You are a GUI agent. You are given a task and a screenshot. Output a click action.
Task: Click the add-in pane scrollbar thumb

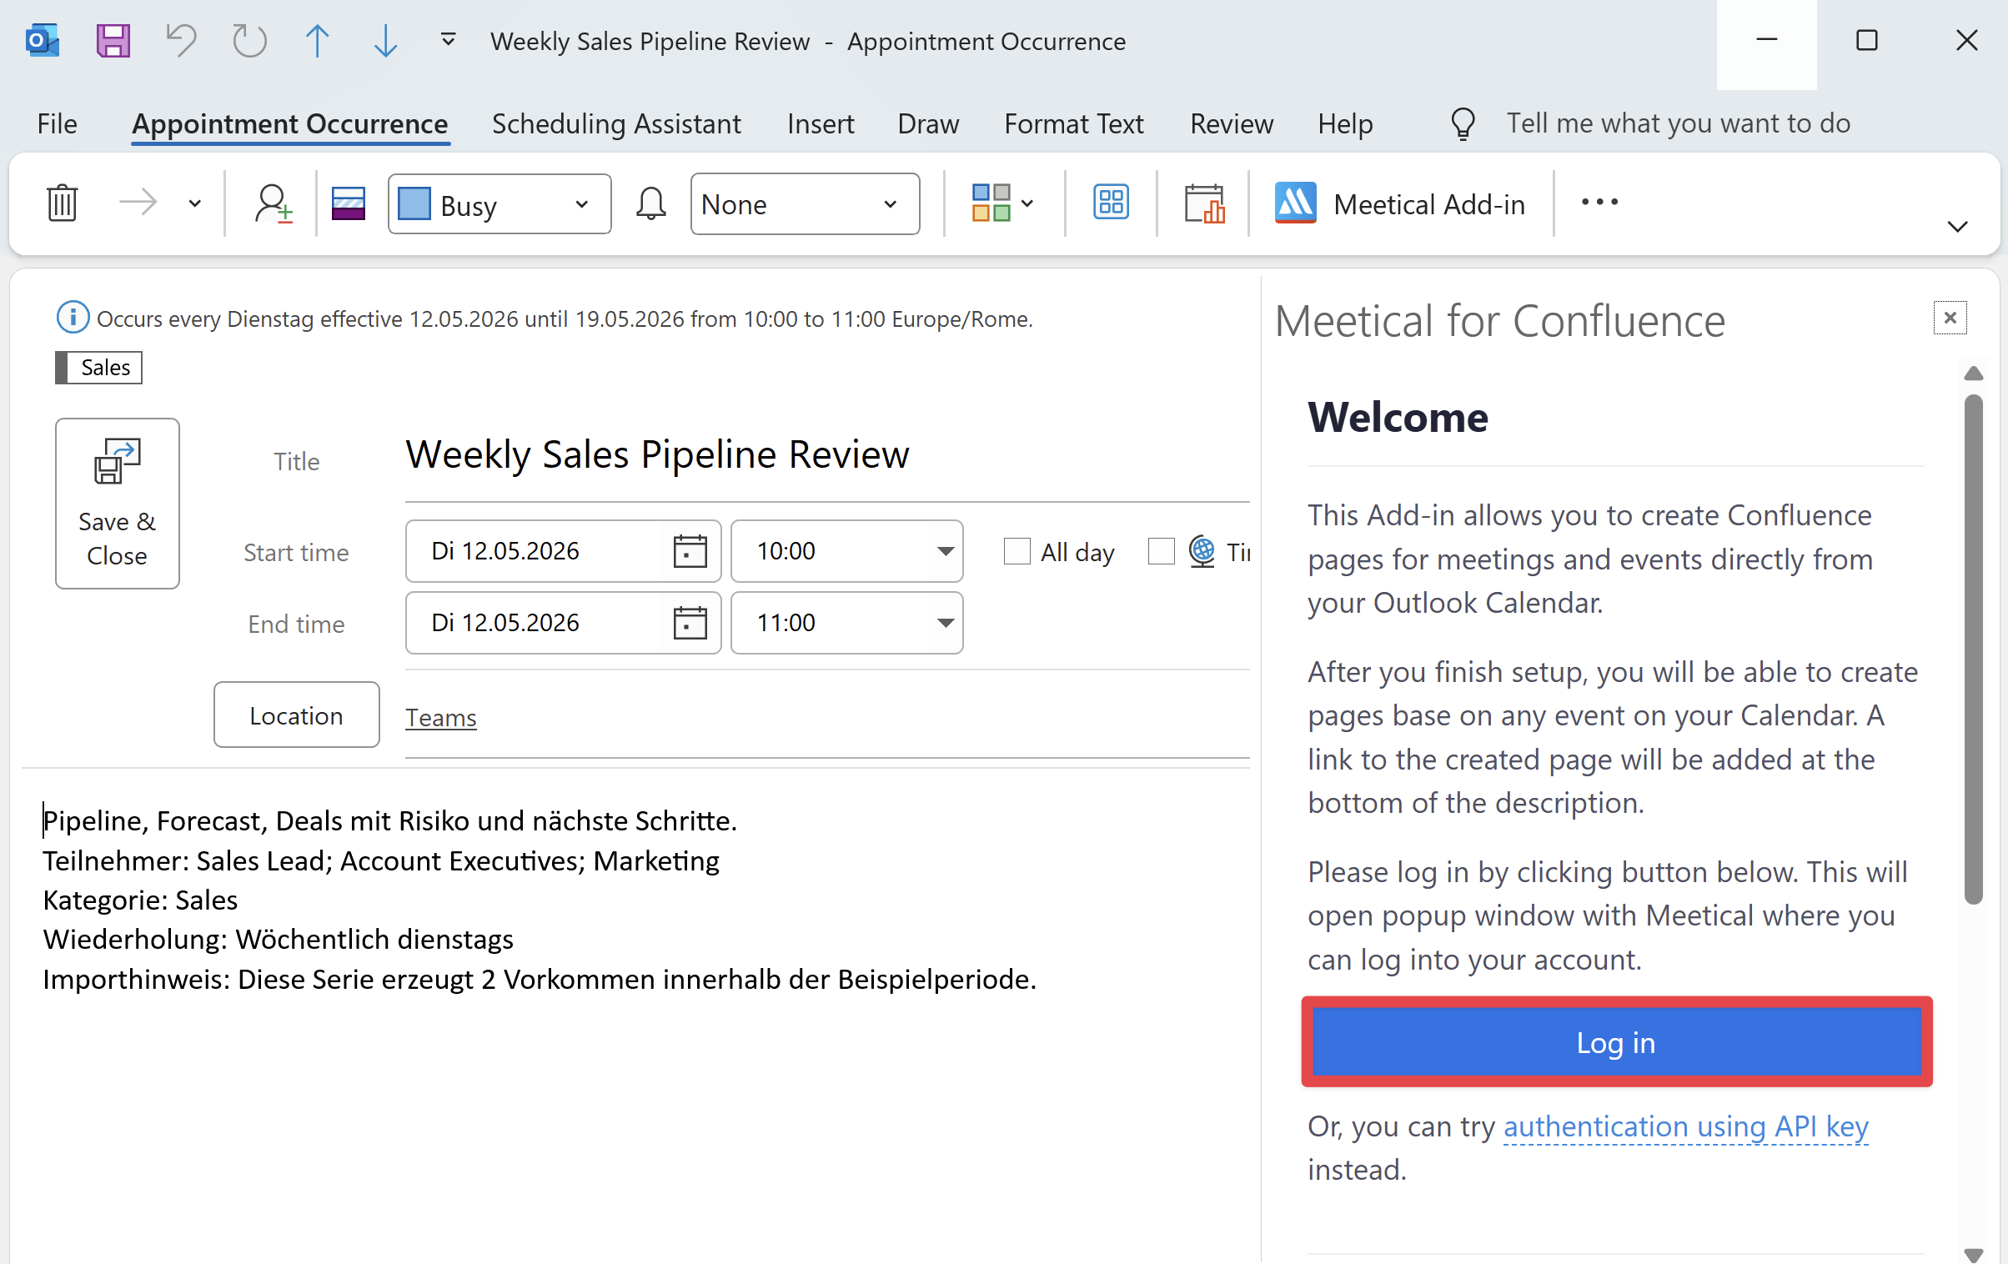[1973, 650]
